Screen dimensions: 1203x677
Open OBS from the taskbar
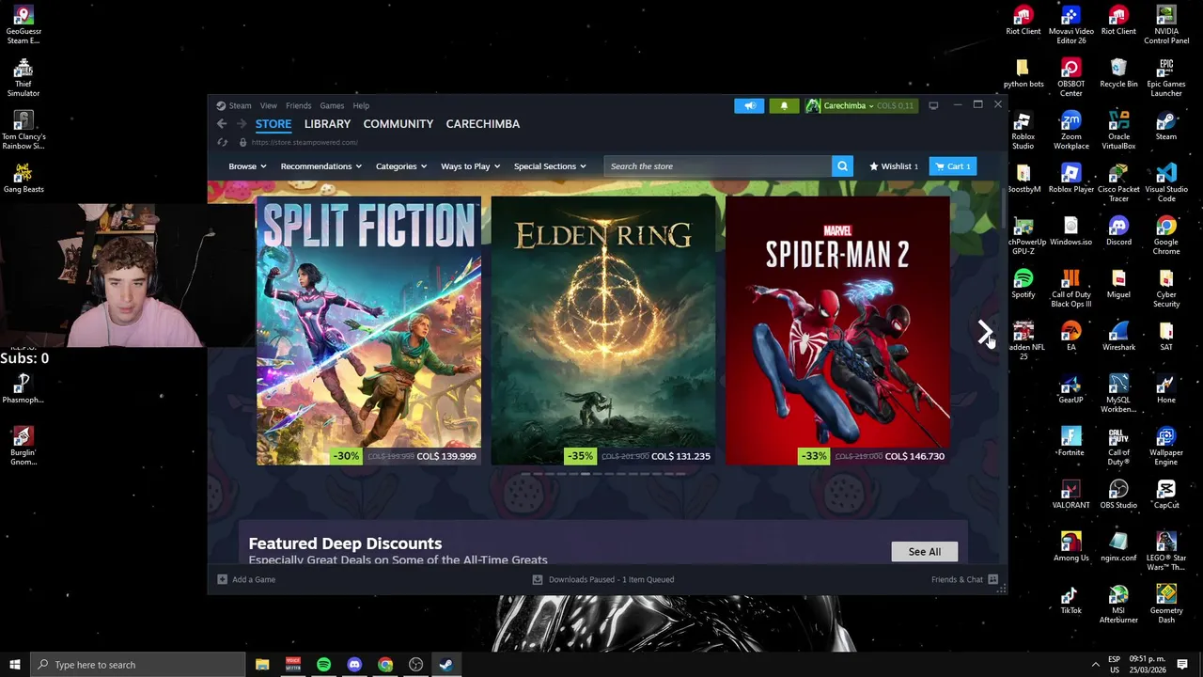pyautogui.click(x=415, y=665)
